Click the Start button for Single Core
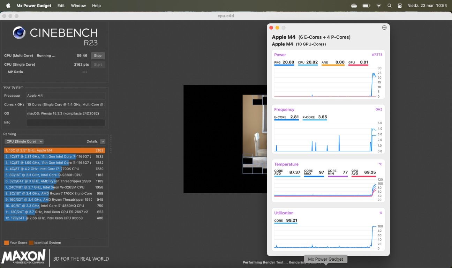The width and height of the screenshot is (452, 268). 98,65
